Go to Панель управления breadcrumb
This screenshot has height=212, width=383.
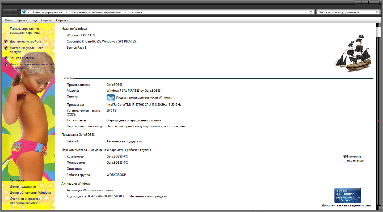pyautogui.click(x=47, y=12)
